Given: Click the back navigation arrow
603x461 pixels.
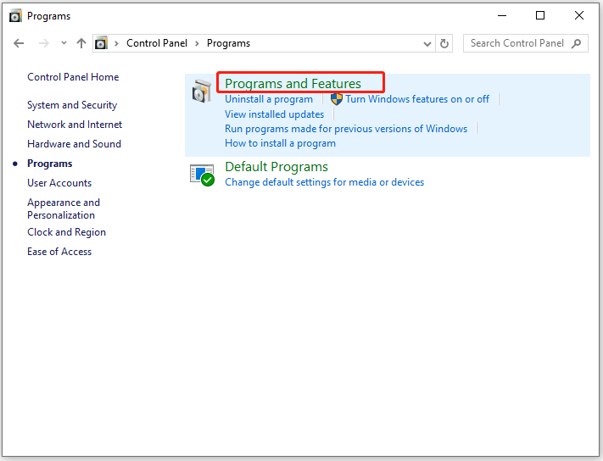Looking at the screenshot, I should click(20, 43).
